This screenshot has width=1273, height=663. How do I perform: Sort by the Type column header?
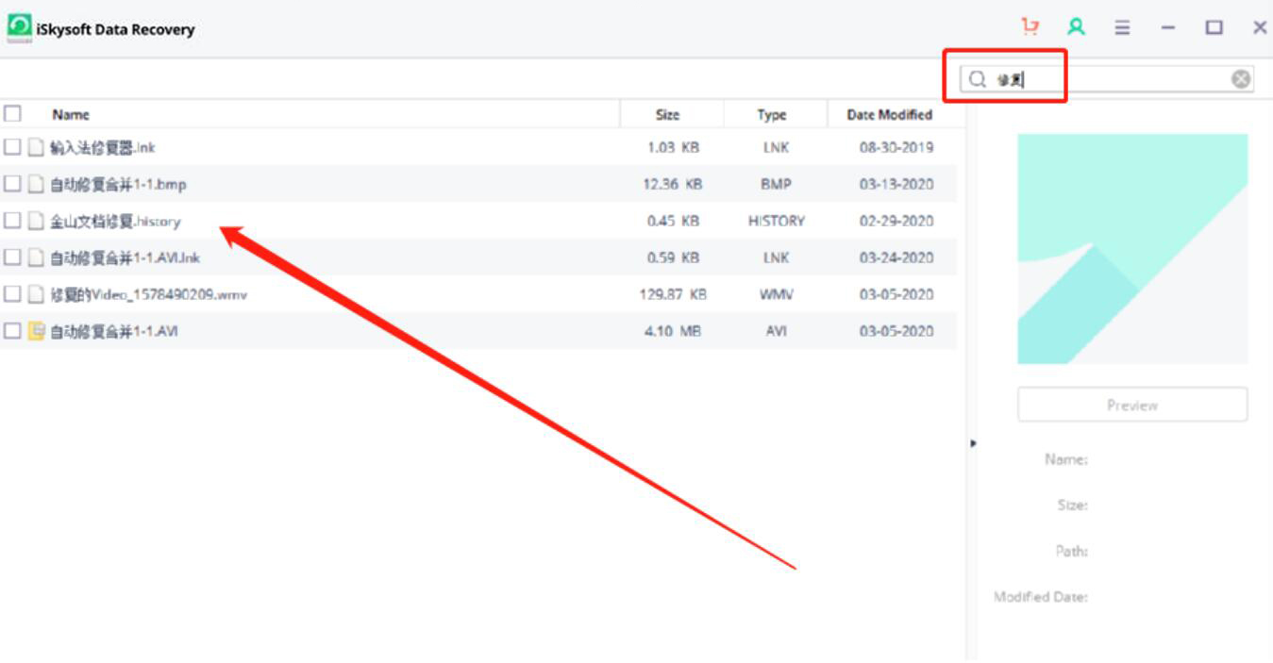click(x=771, y=115)
